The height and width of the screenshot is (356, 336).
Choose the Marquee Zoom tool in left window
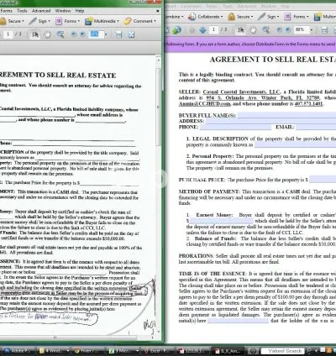pos(60,34)
